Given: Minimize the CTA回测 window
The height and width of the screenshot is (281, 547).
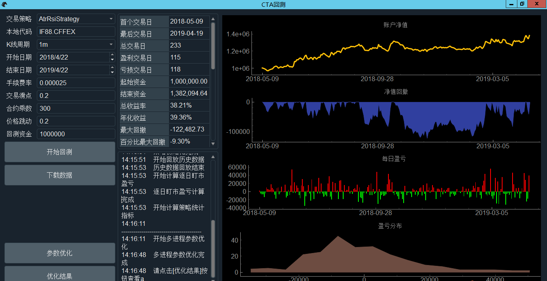Looking at the screenshot, I should (x=511, y=4).
